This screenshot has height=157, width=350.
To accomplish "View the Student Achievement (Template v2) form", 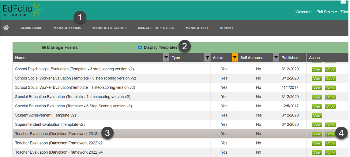I will click(x=317, y=116).
